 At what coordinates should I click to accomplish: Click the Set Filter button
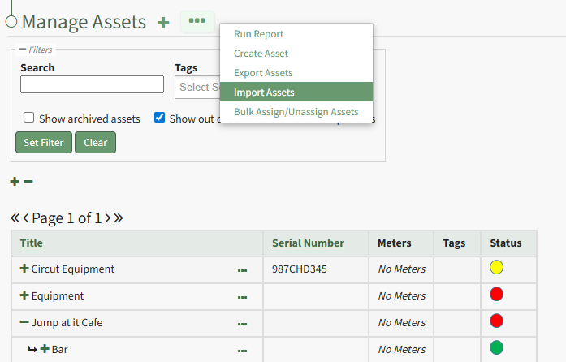(x=43, y=143)
